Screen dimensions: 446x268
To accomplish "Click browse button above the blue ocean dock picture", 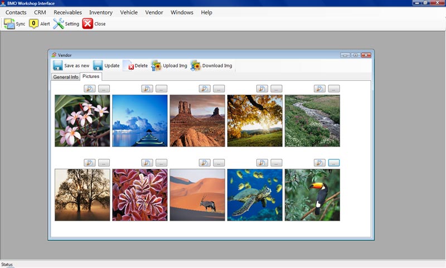I will tap(161, 89).
